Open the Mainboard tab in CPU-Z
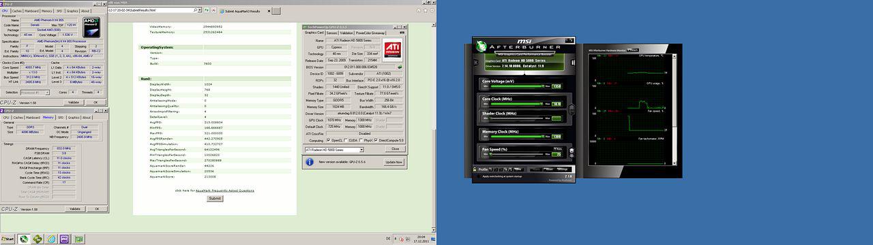 31,11
